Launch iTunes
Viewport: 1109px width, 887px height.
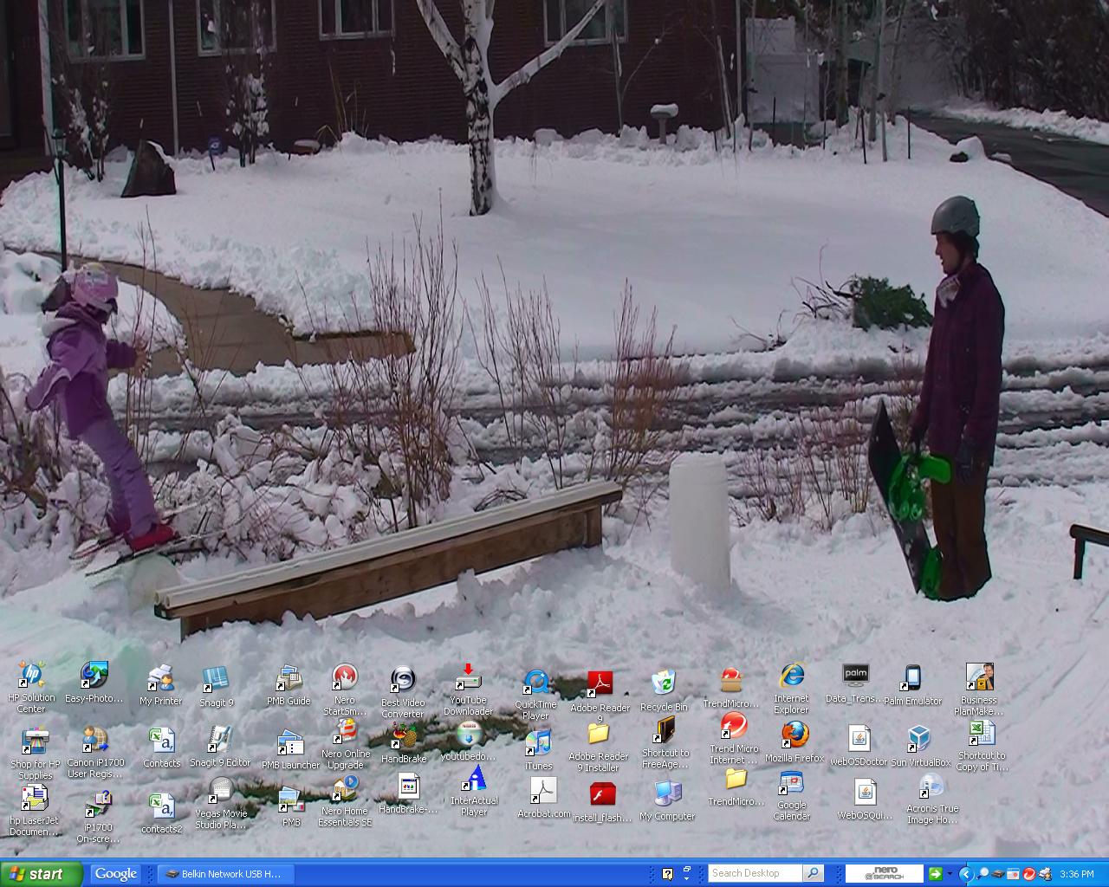[539, 741]
